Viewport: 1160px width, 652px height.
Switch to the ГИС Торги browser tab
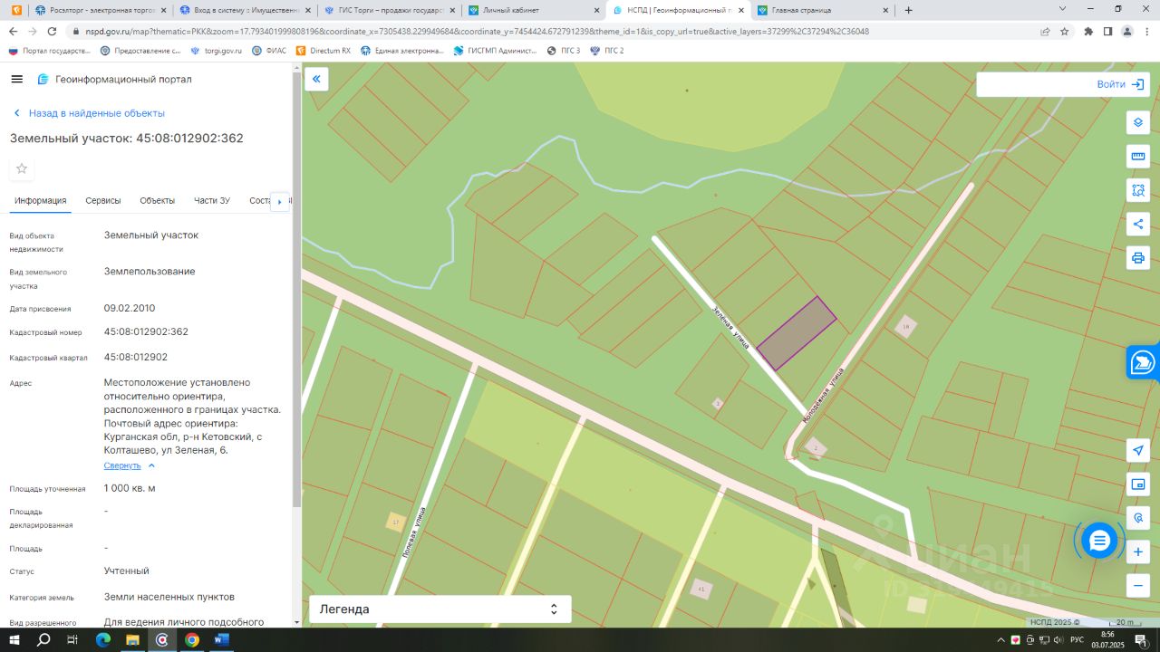pyautogui.click(x=388, y=10)
